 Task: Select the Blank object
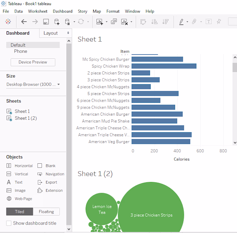[x=46, y=166]
